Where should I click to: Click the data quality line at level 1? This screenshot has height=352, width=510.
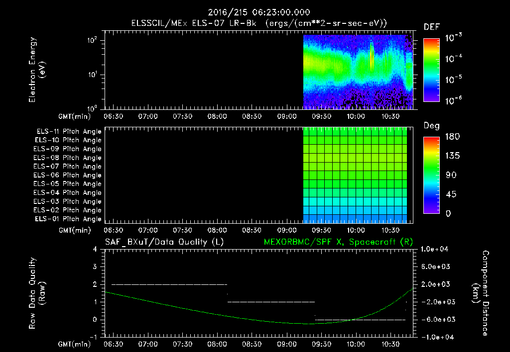click(x=271, y=302)
